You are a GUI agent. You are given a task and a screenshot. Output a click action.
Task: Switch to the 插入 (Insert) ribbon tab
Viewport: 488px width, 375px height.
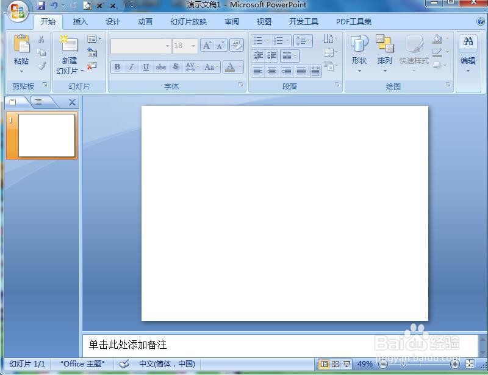(80, 21)
